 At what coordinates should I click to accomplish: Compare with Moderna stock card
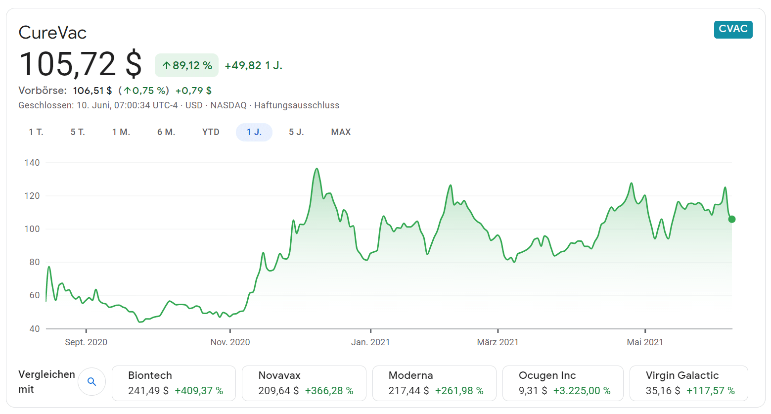tap(434, 383)
